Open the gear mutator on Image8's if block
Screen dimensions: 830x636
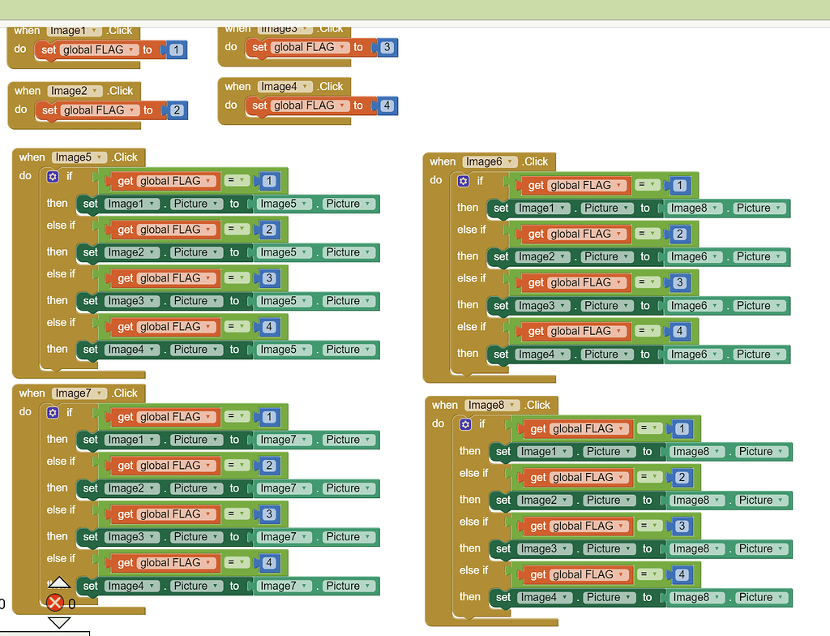(x=466, y=424)
